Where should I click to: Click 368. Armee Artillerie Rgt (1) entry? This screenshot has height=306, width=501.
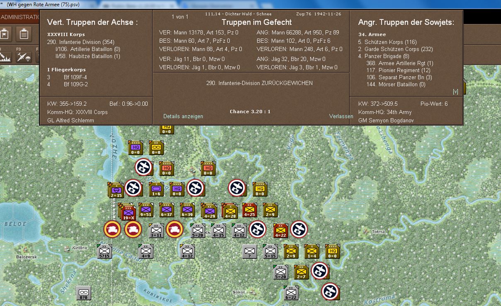point(399,63)
